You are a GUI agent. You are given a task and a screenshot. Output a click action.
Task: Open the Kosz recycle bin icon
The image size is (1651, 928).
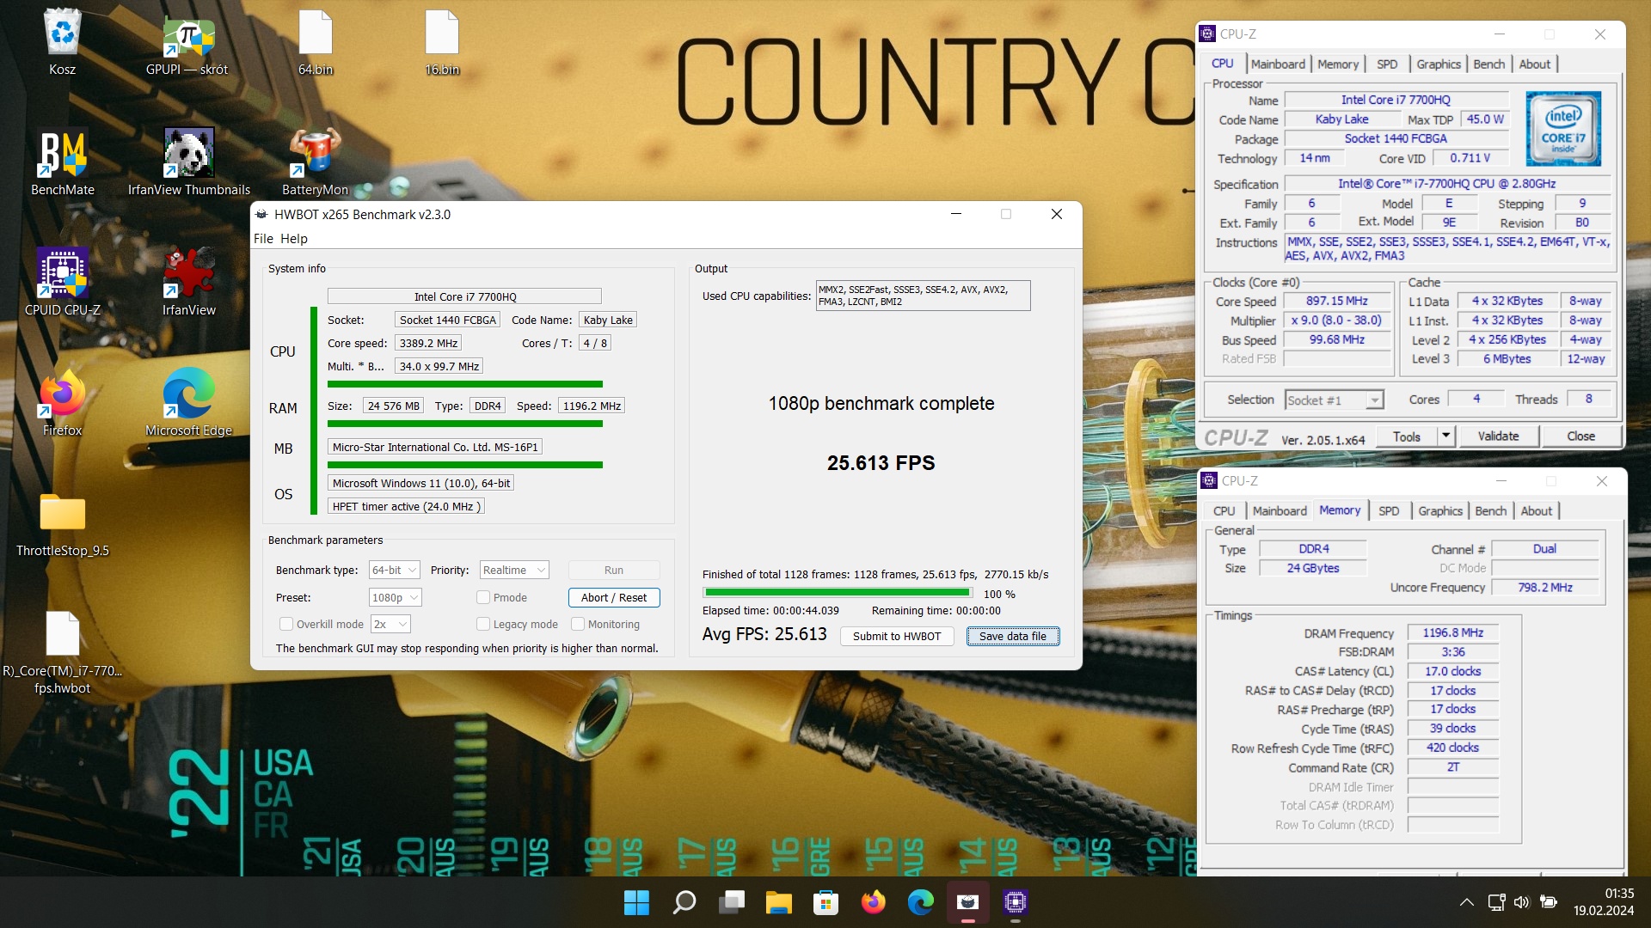[x=62, y=43]
